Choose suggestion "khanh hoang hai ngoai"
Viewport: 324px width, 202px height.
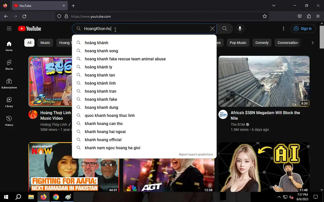144,132
